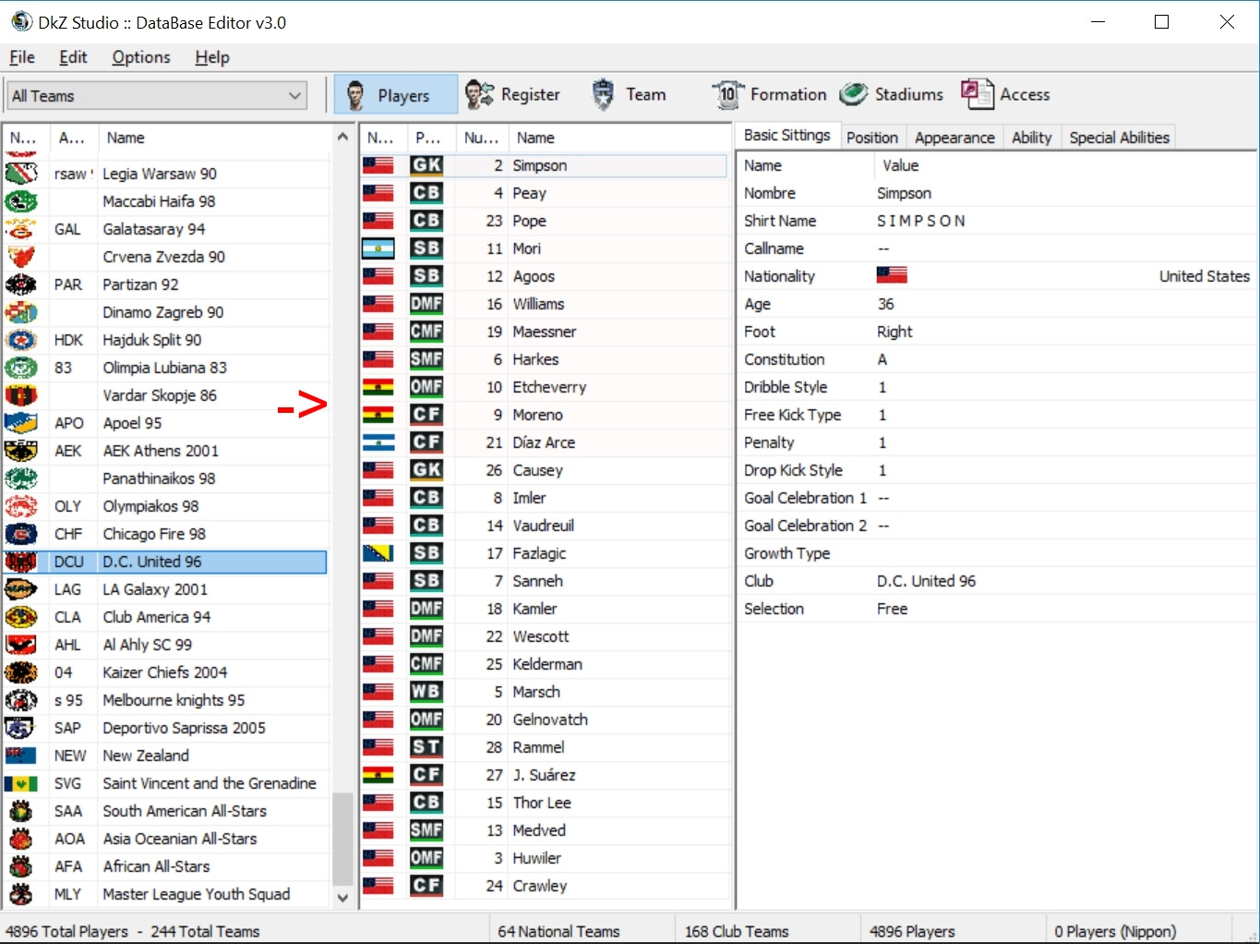This screenshot has height=944, width=1260.
Task: Select Maccabi Haifa 98 in team list
Action: tap(165, 201)
